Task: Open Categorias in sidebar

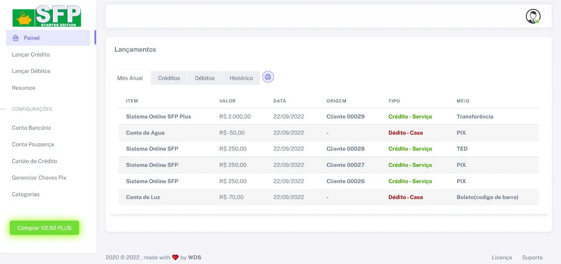Action: point(26,194)
